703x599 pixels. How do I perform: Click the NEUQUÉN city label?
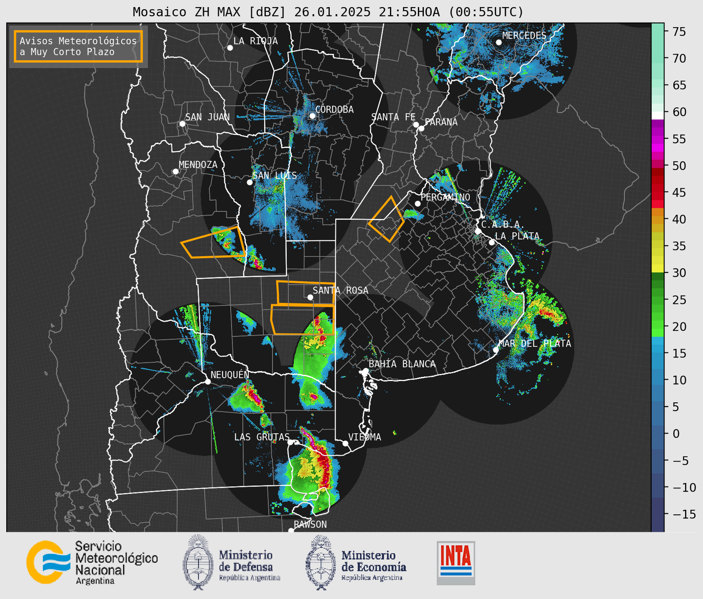click(x=230, y=374)
